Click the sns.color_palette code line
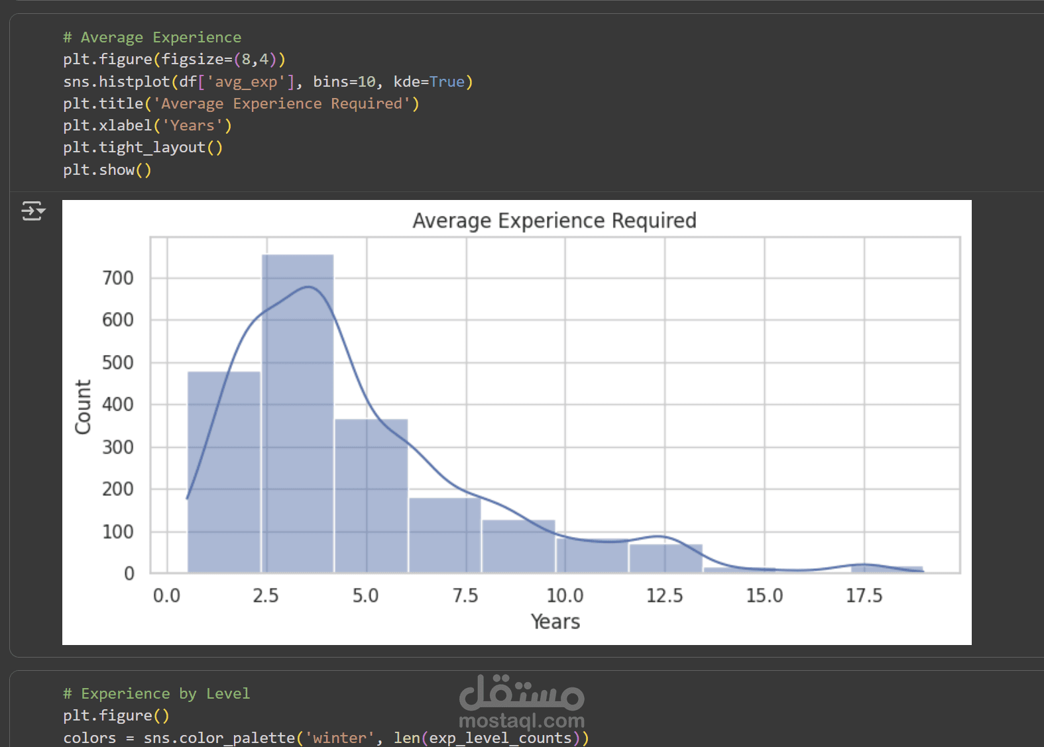This screenshot has height=747, width=1044. [x=325, y=738]
